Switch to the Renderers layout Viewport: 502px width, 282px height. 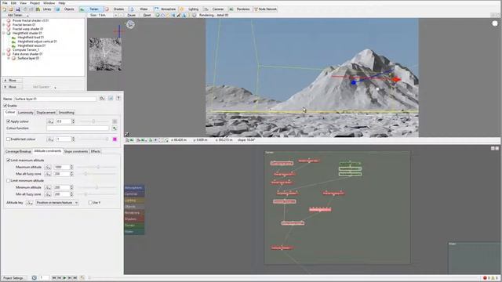coord(240,9)
